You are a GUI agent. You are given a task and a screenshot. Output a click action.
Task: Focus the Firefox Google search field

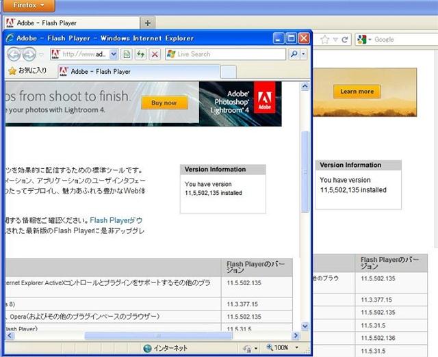coord(405,40)
